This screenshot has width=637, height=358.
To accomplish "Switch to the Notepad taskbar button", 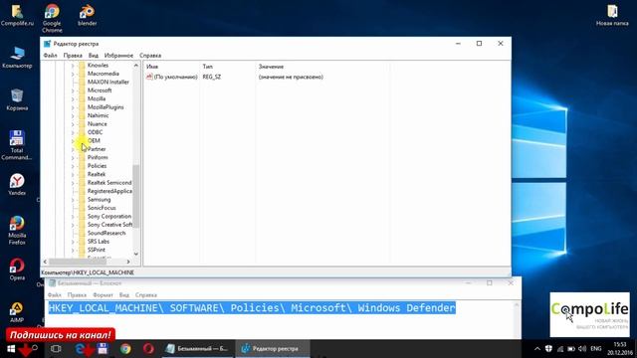I will click(197, 349).
